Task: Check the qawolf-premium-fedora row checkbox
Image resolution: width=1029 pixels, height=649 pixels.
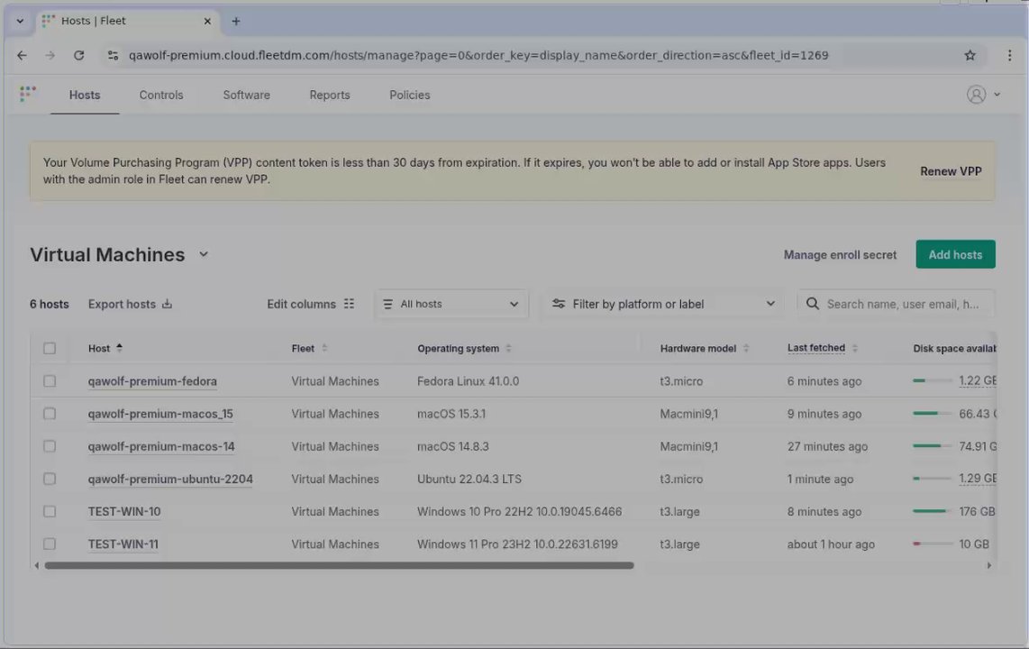Action: 50,381
